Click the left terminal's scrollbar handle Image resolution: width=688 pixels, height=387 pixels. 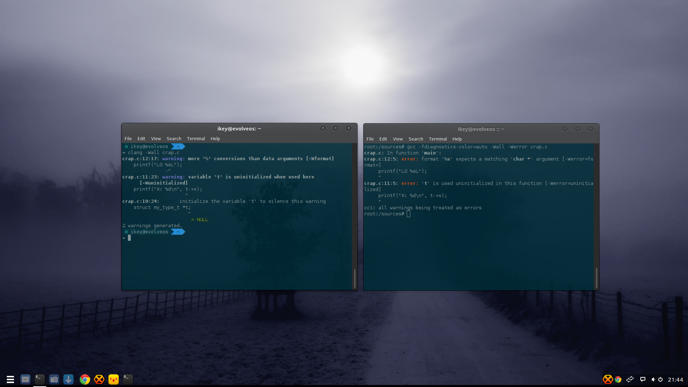pyautogui.click(x=355, y=278)
